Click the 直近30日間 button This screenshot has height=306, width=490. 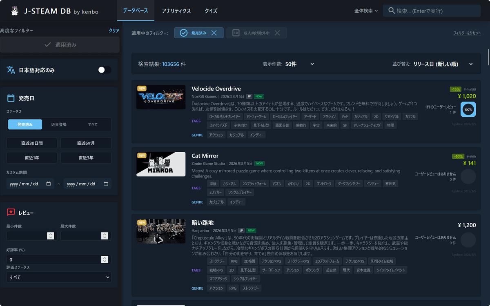(32, 143)
